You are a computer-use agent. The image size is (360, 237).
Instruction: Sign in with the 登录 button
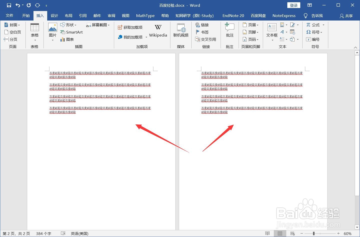294,5
